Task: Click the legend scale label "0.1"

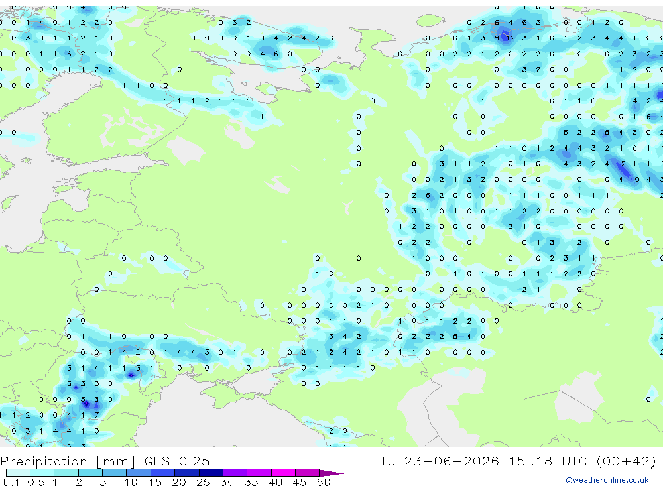Action: click(x=11, y=482)
